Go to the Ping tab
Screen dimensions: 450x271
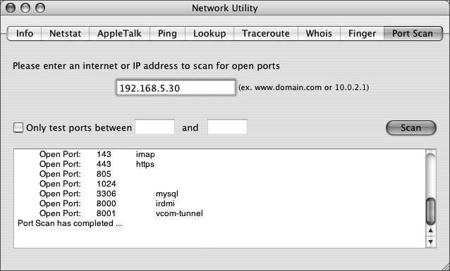click(167, 34)
